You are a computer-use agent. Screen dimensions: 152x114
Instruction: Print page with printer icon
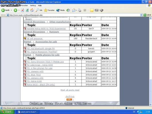(79, 10)
